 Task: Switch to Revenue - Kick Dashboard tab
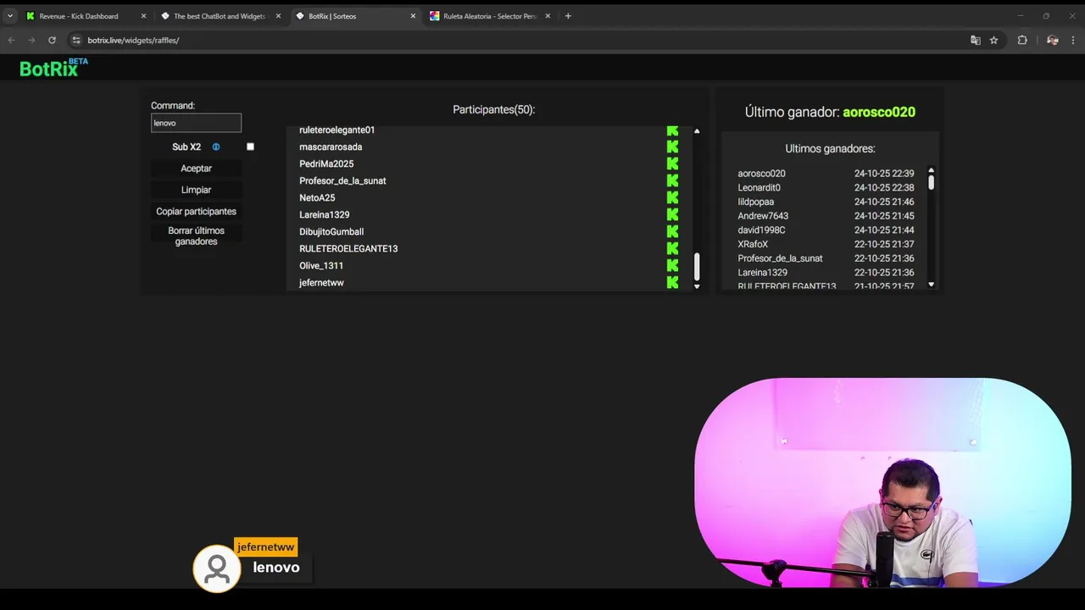coord(79,16)
